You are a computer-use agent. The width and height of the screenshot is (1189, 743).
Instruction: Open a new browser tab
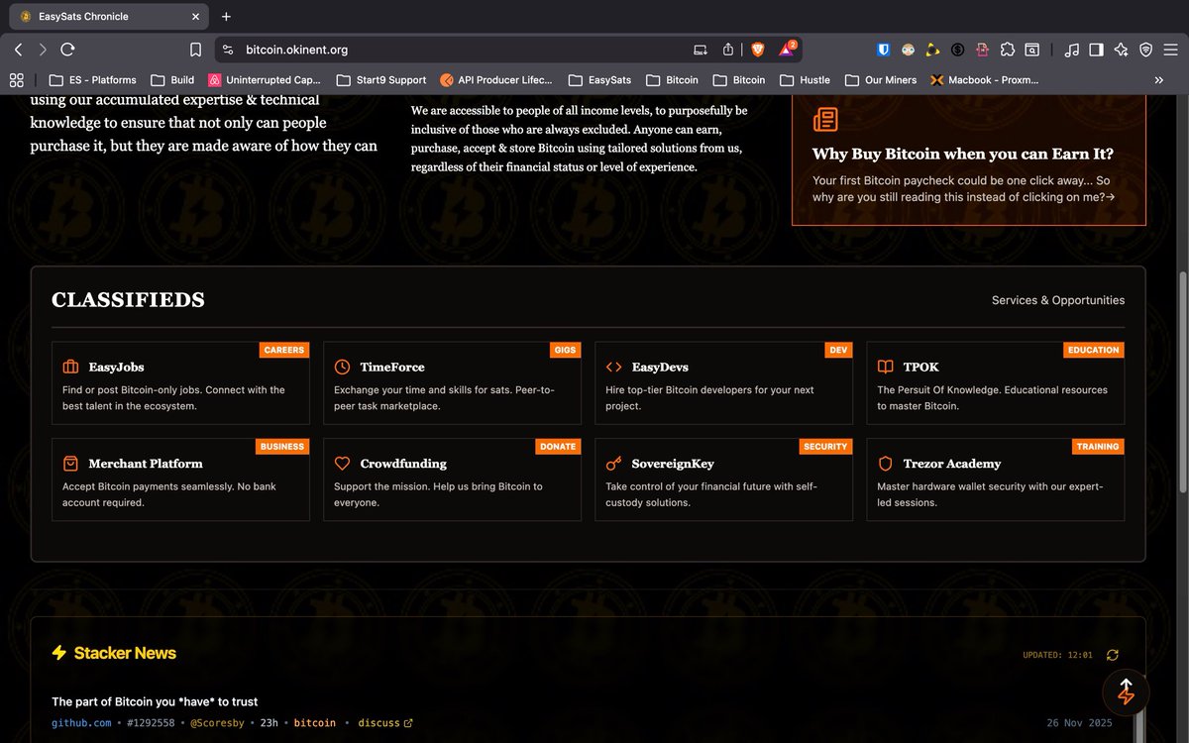coord(226,16)
